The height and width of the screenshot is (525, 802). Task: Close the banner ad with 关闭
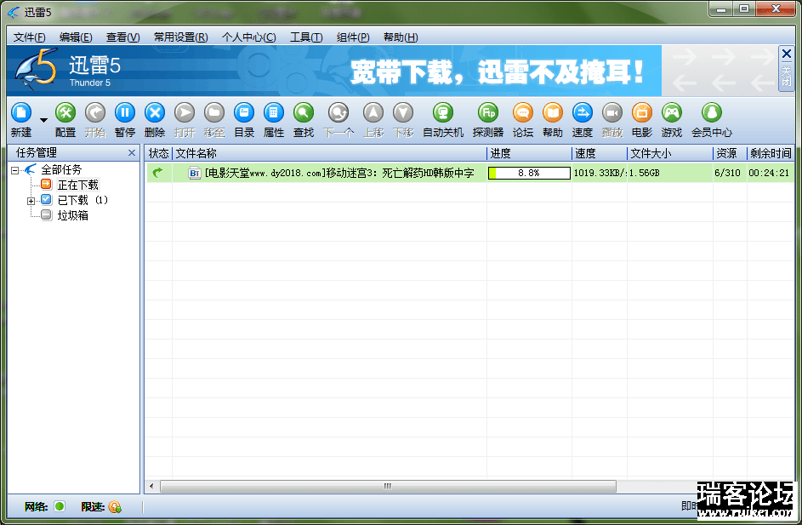786,69
